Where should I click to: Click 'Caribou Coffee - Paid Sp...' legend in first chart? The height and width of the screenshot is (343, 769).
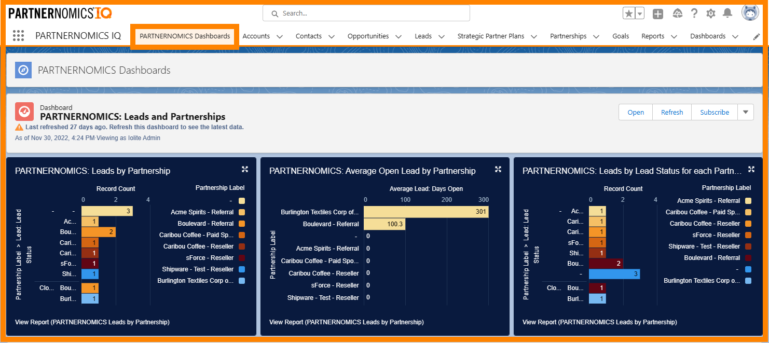[196, 235]
